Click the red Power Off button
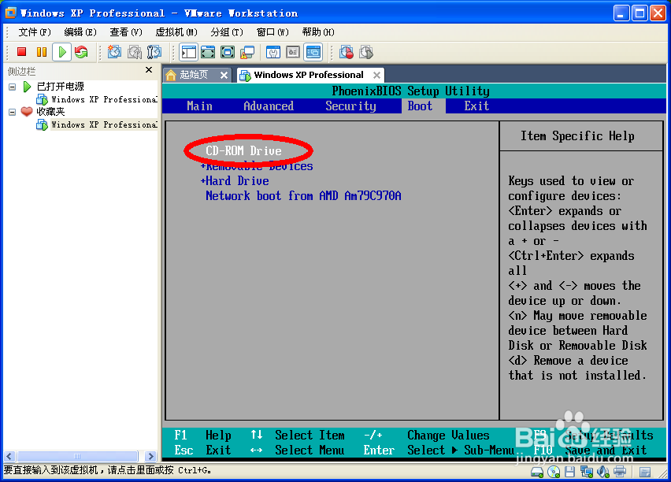Image resolution: width=671 pixels, height=482 pixels. tap(21, 52)
